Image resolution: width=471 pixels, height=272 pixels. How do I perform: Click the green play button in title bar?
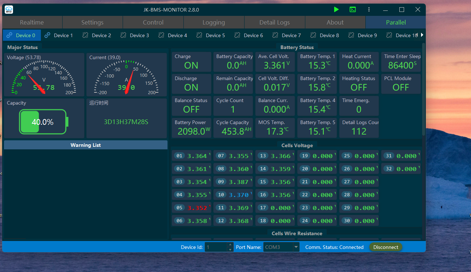[336, 10]
